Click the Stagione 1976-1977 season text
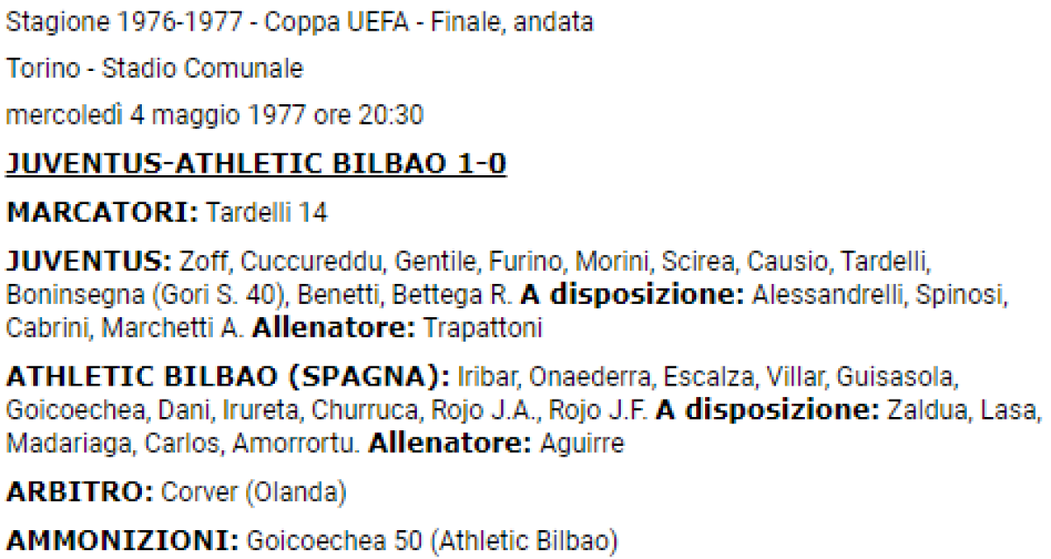 click(123, 23)
